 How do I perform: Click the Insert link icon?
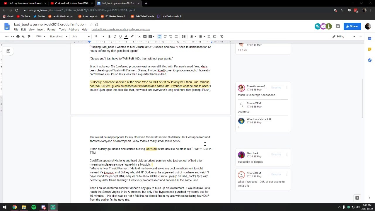[x=139, y=37]
